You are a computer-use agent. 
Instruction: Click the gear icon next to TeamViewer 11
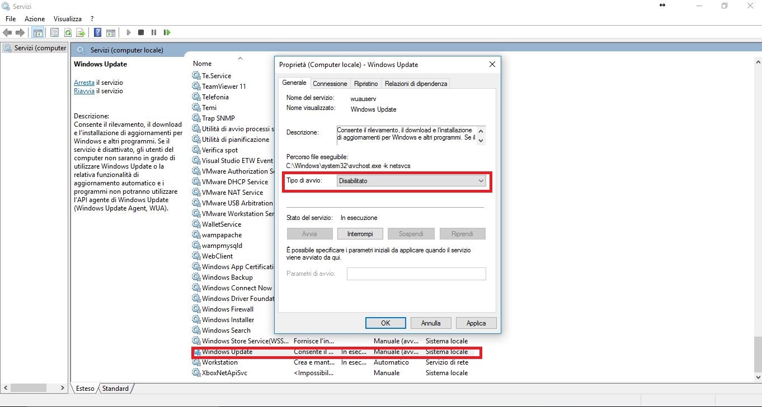(196, 86)
